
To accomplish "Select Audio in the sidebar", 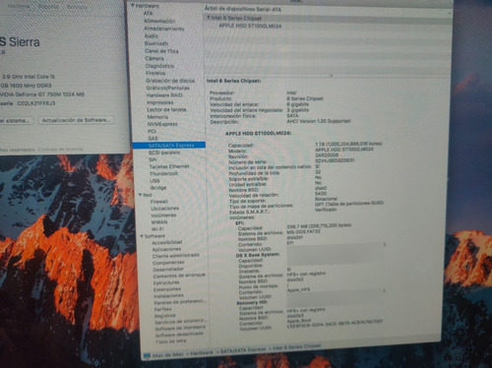I will point(152,36).
